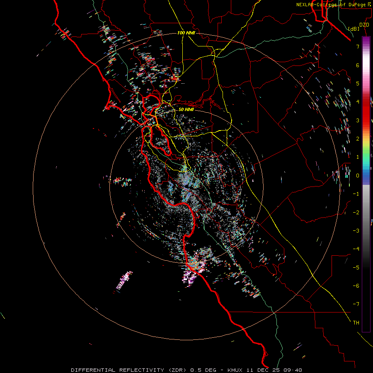
Task: Click the 3 dB label on the legend
Action: click(x=358, y=120)
